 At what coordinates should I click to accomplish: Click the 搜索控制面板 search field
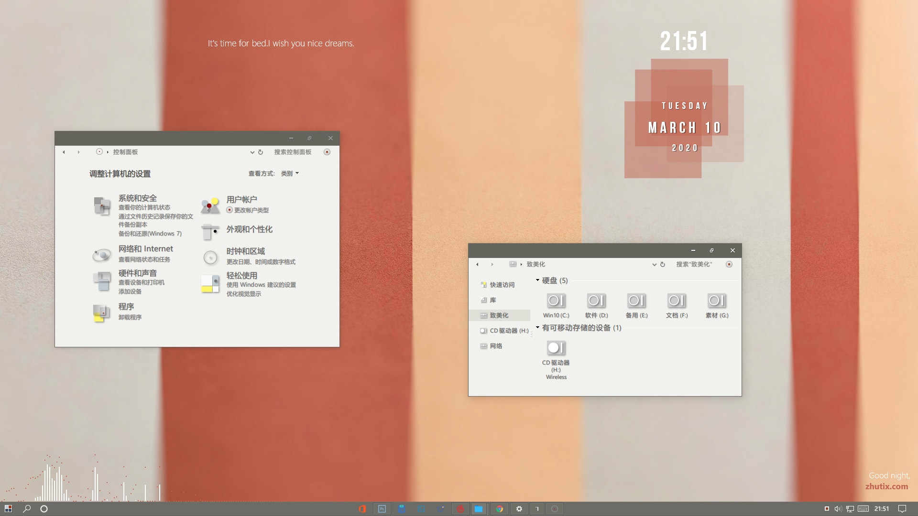(x=293, y=152)
